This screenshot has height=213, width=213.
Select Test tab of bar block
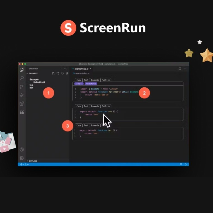click(x=86, y=125)
